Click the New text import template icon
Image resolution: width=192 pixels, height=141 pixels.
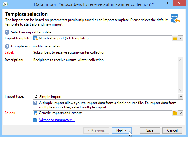(36, 38)
